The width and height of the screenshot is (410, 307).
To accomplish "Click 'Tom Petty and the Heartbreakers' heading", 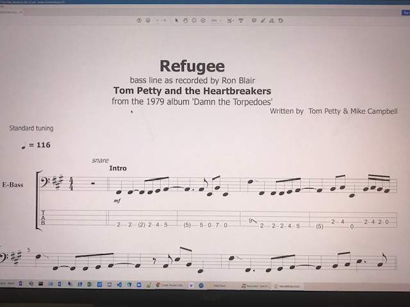I will (192, 91).
